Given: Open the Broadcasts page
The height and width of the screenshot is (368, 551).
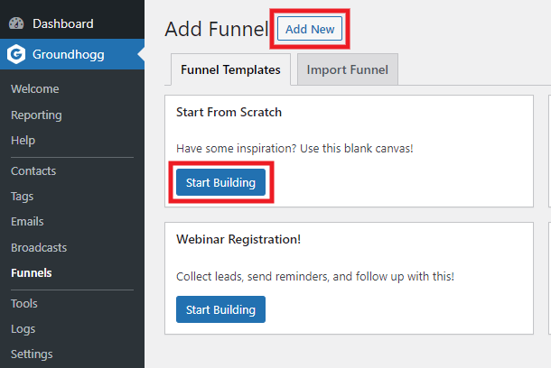Looking at the screenshot, I should pyautogui.click(x=39, y=248).
